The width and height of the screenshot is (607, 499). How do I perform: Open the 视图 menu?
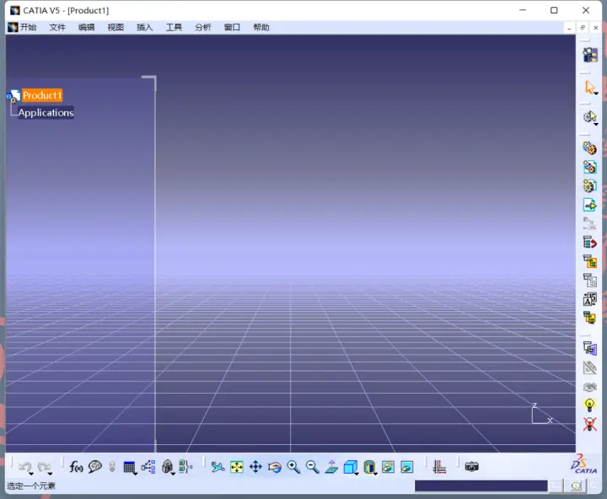[x=115, y=27]
